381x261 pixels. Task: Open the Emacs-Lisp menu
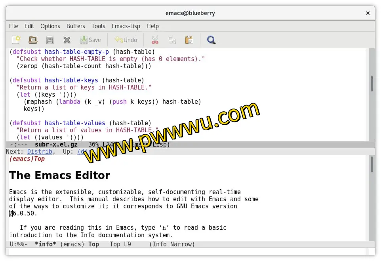[126, 26]
